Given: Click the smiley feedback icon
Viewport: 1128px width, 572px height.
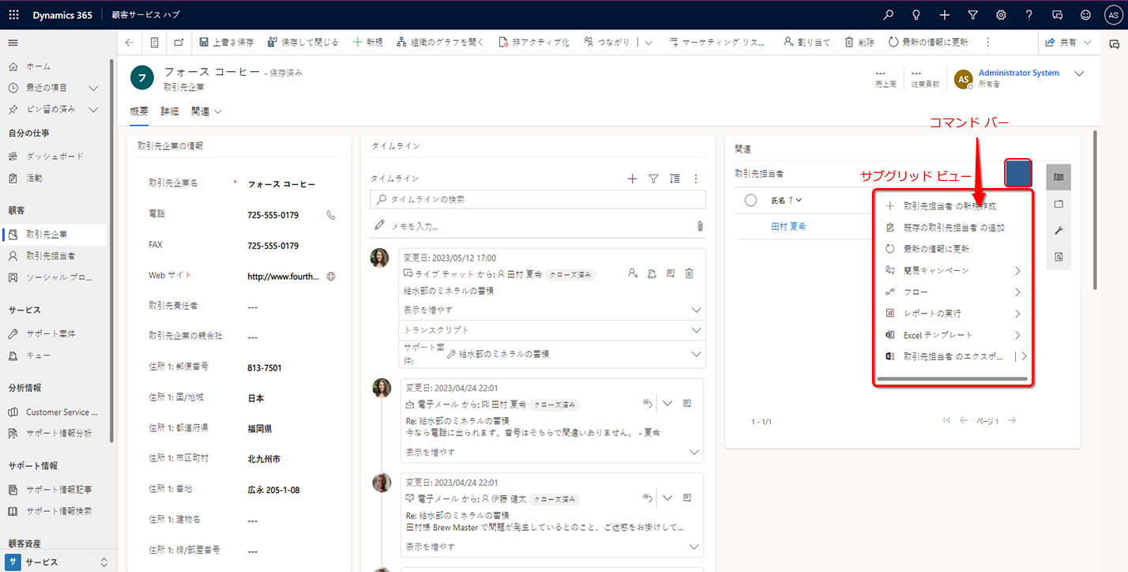Looking at the screenshot, I should pyautogui.click(x=1085, y=15).
